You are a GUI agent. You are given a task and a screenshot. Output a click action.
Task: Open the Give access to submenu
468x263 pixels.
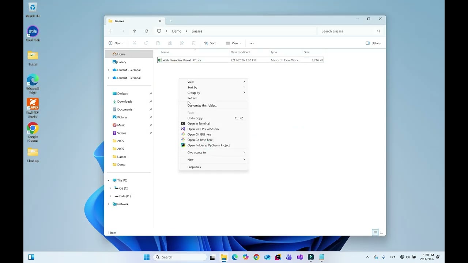point(213,152)
